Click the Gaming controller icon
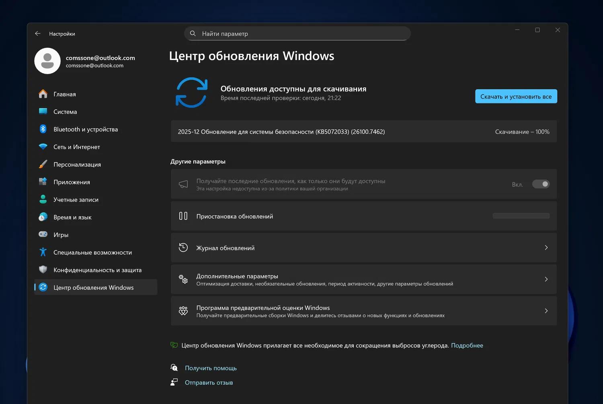603x404 pixels. (43, 235)
